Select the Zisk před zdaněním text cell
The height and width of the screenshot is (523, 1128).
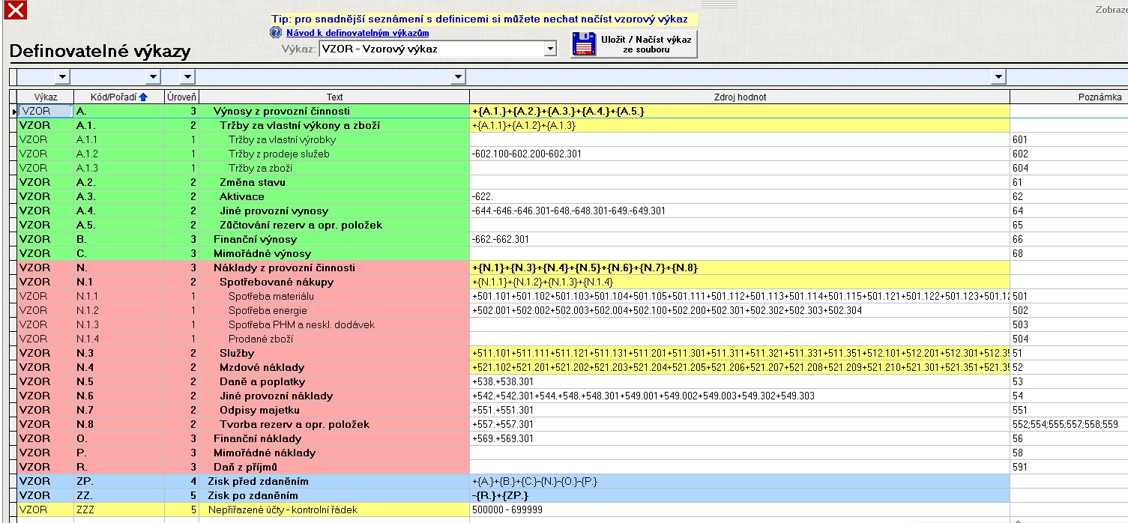tap(334, 481)
